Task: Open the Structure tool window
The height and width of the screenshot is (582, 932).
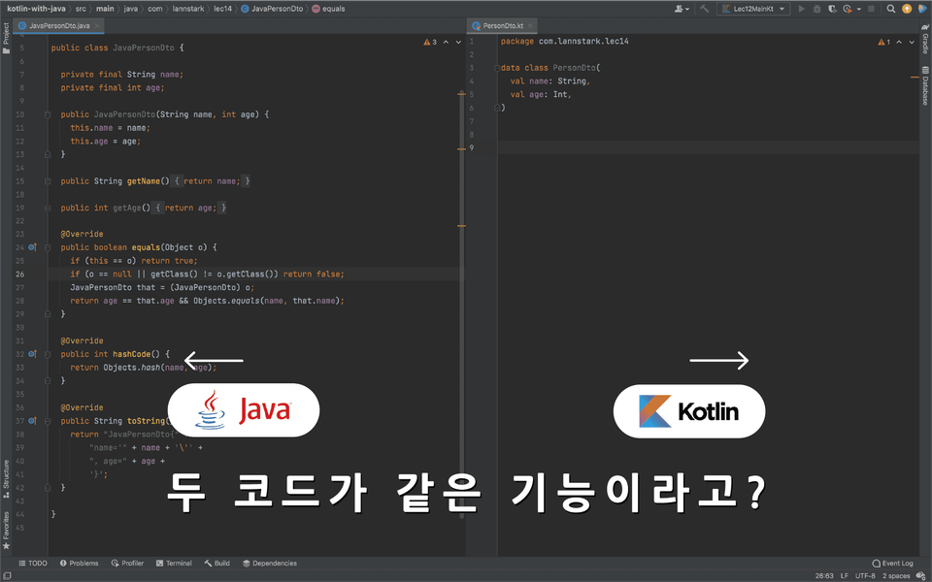Action: pyautogui.click(x=6, y=478)
